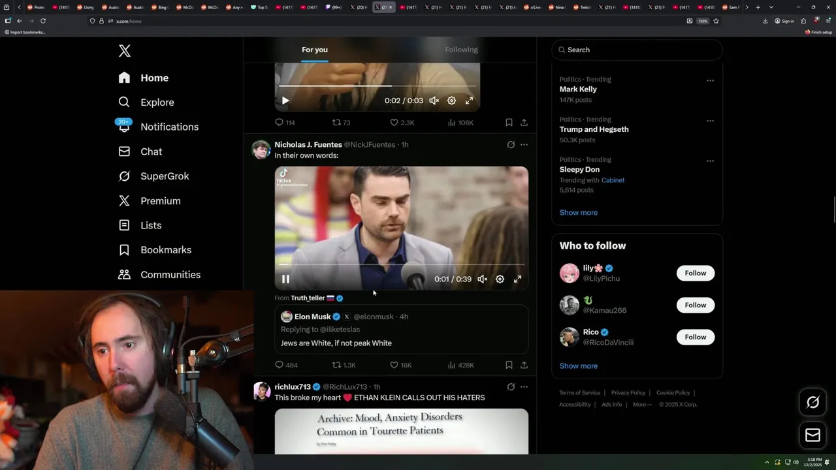Switch to the For you tab

click(315, 50)
